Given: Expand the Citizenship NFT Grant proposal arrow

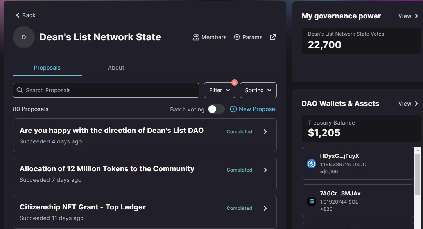Looking at the screenshot, I should pos(265,208).
